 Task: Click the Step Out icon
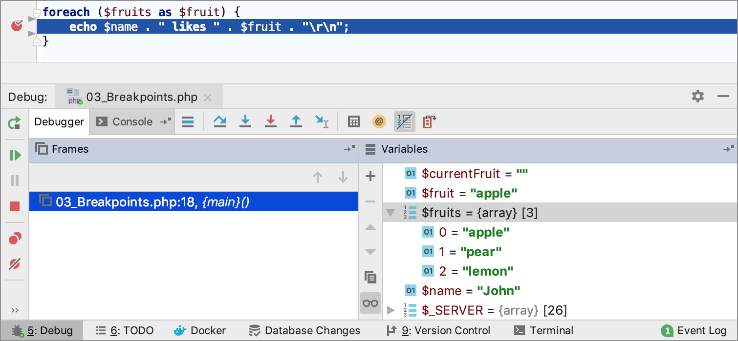click(x=296, y=122)
